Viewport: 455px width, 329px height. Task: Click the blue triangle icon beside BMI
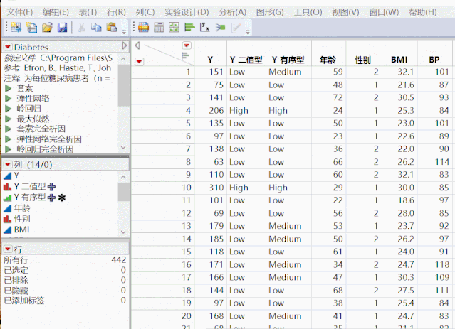7,230
